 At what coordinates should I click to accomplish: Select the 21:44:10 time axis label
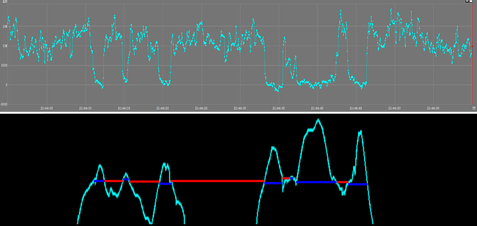tap(85, 108)
